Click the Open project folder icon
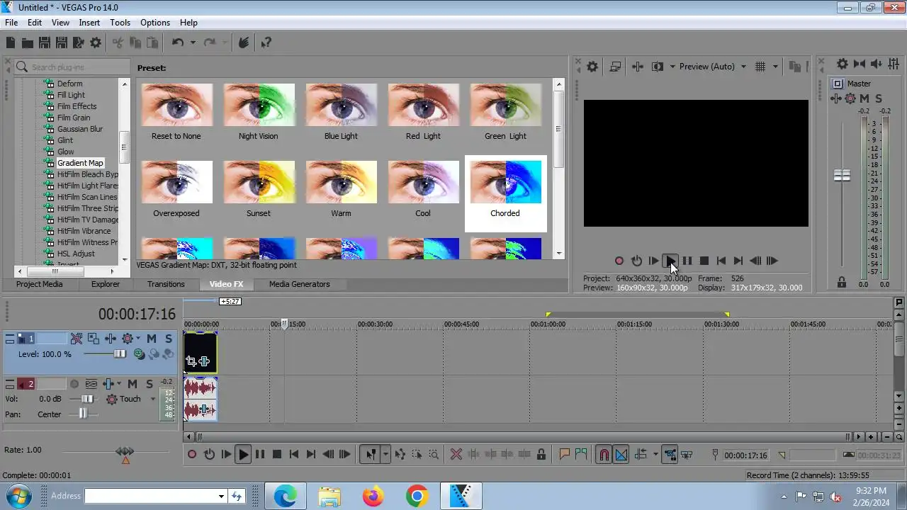Screen dimensions: 907x510 click(27, 43)
